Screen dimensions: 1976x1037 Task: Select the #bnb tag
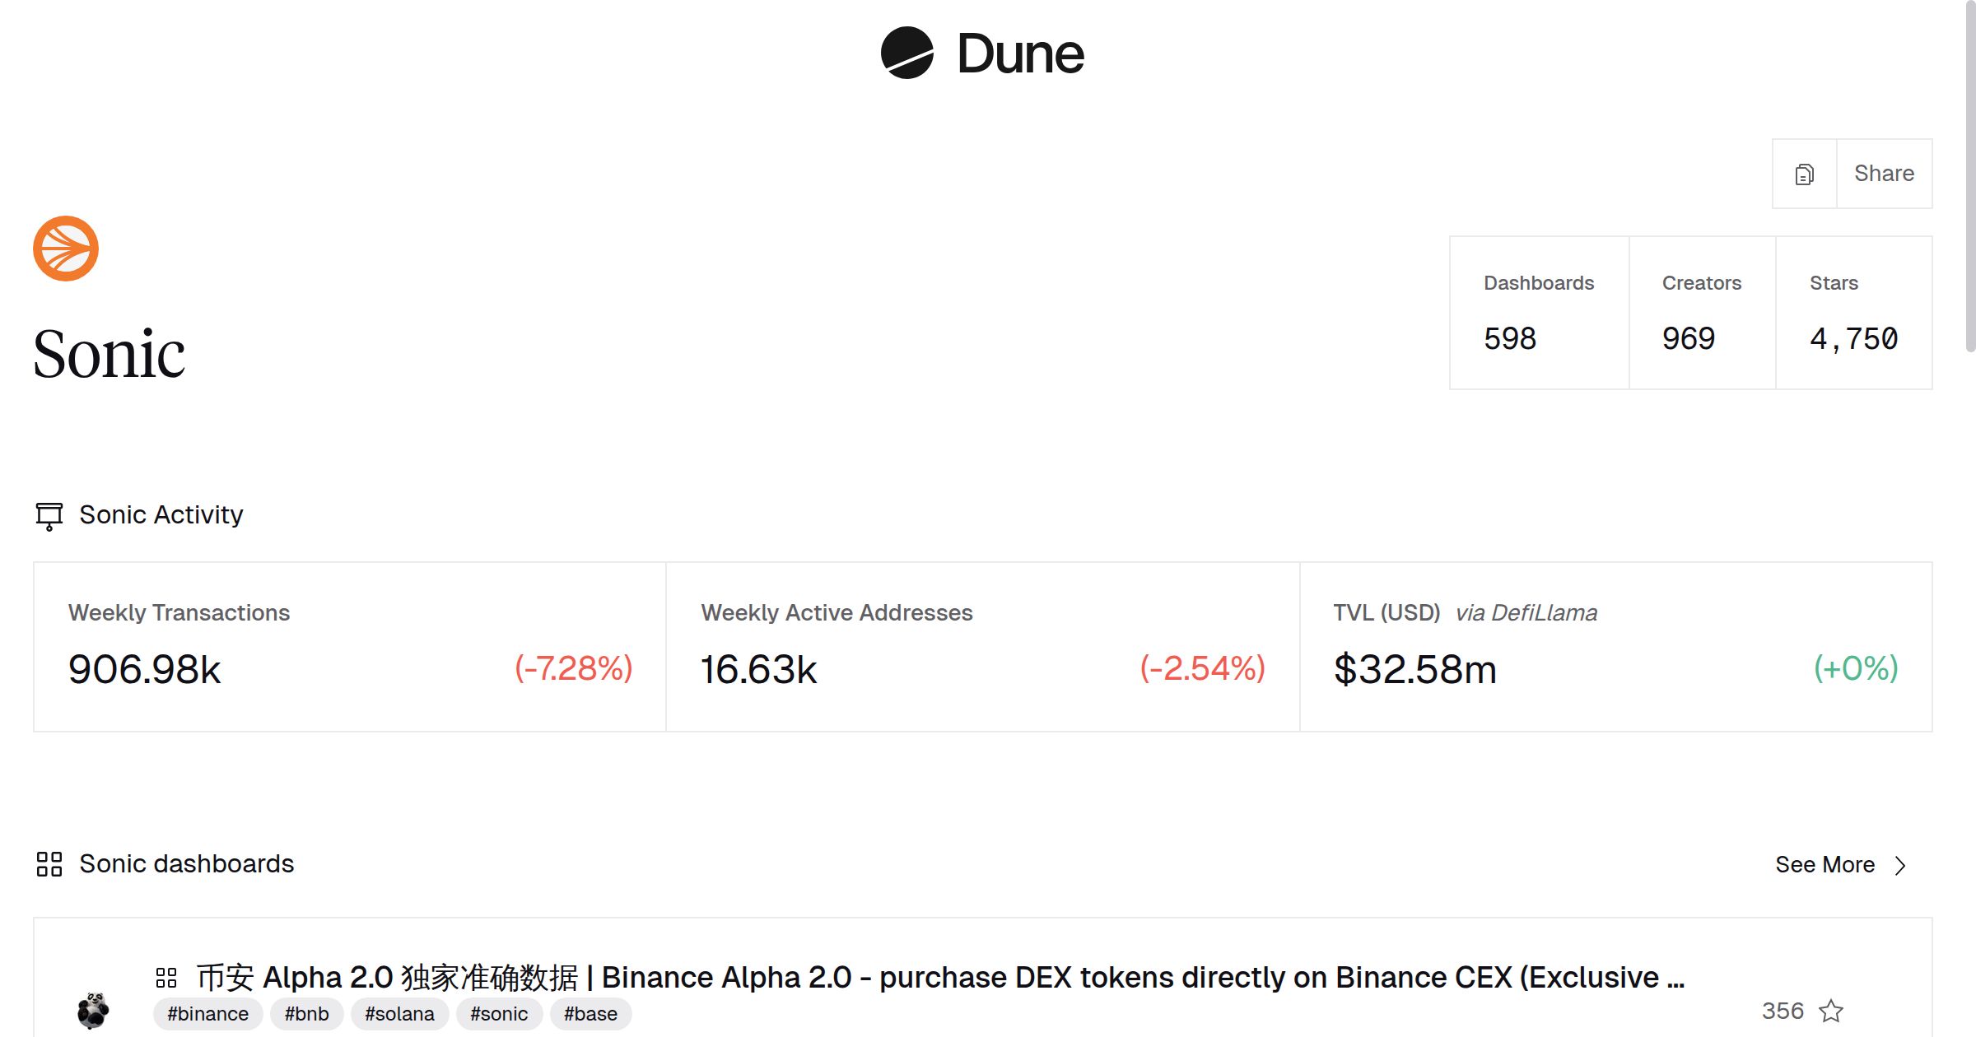(x=306, y=1014)
